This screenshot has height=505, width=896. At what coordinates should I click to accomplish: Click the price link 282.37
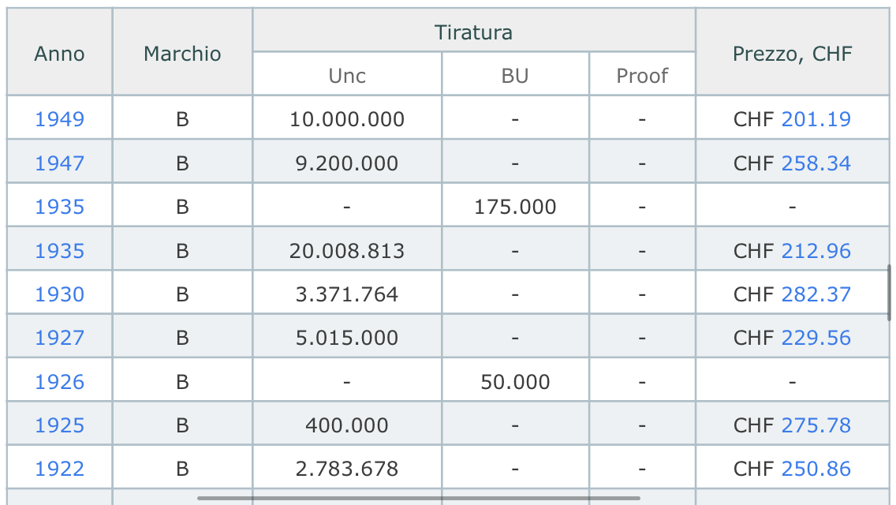816,294
